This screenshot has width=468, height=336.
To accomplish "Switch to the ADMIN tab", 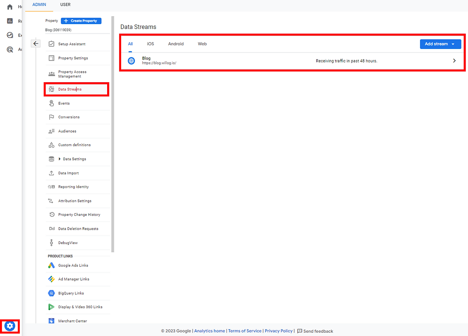I will (39, 5).
